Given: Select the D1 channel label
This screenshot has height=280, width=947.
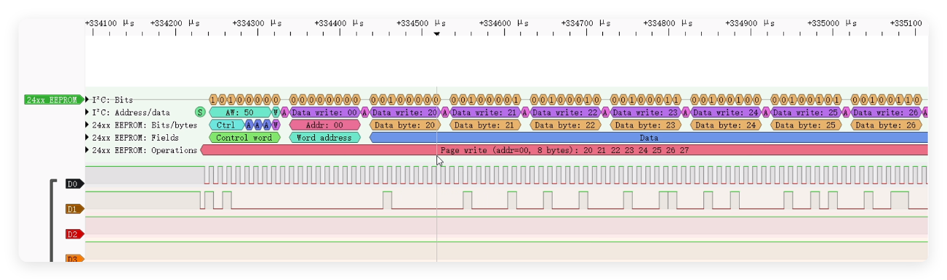Looking at the screenshot, I should click(x=73, y=209).
